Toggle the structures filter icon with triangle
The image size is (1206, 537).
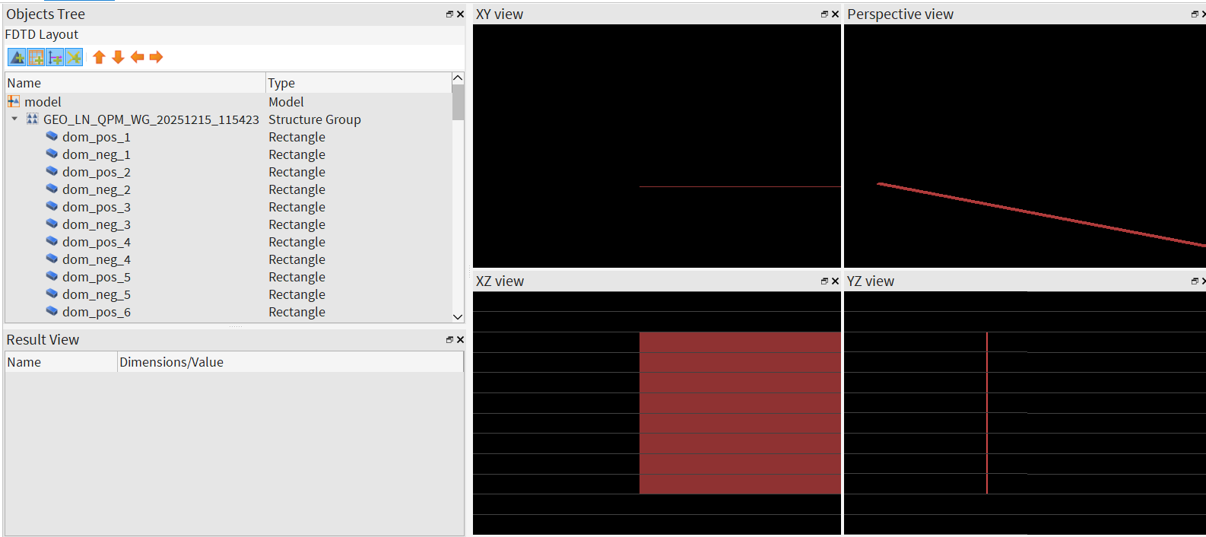point(17,57)
